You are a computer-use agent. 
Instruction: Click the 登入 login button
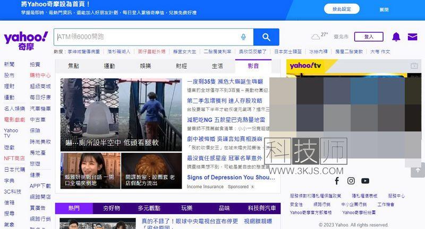pyautogui.click(x=369, y=37)
